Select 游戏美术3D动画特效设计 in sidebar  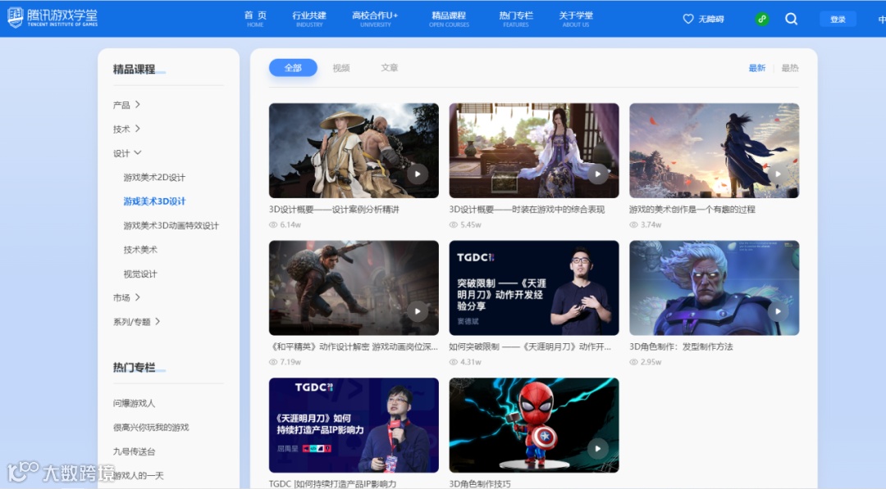tap(171, 225)
